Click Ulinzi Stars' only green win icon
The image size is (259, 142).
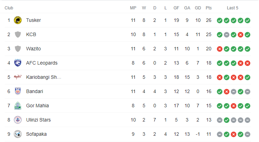[227, 120]
